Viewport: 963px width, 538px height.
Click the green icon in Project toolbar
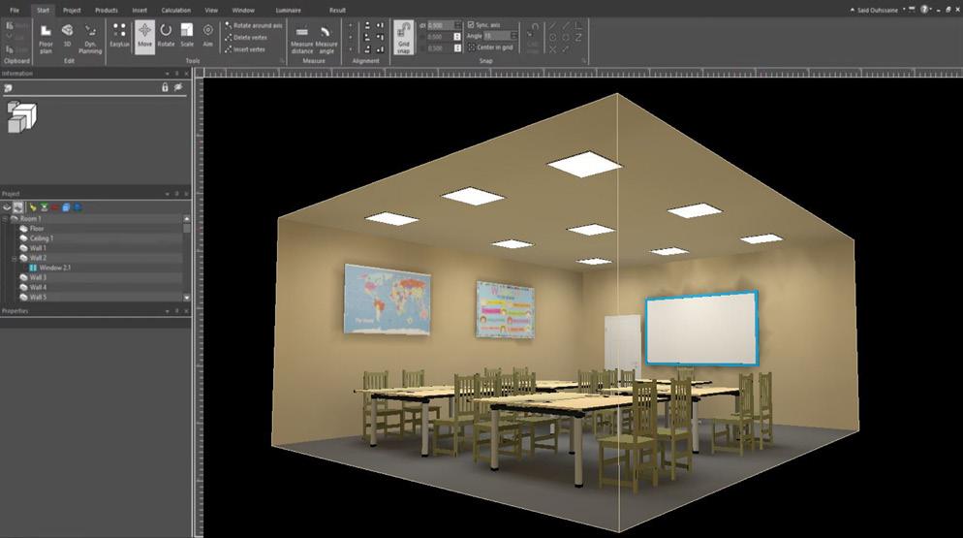pyautogui.click(x=45, y=207)
